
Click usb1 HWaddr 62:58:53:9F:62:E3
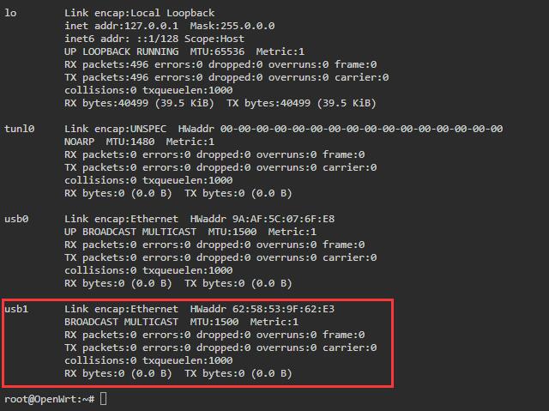(262, 309)
